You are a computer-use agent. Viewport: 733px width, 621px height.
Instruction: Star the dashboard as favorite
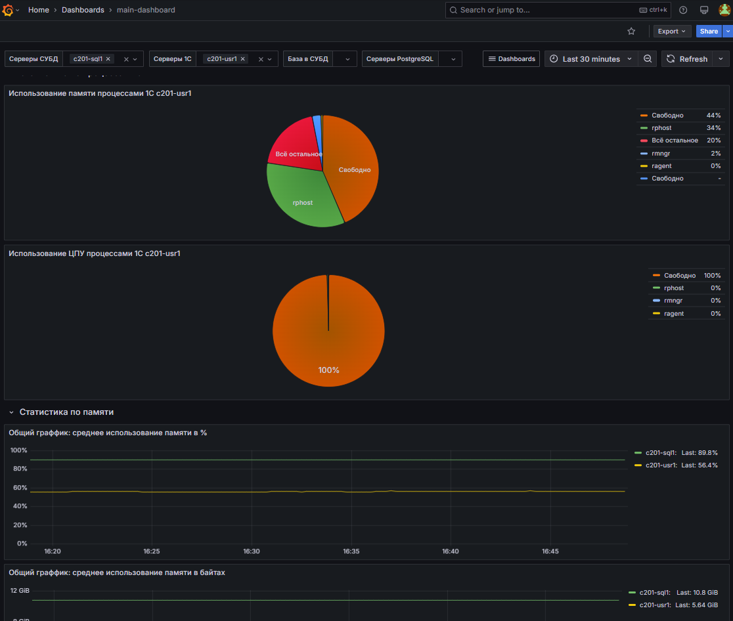click(631, 31)
